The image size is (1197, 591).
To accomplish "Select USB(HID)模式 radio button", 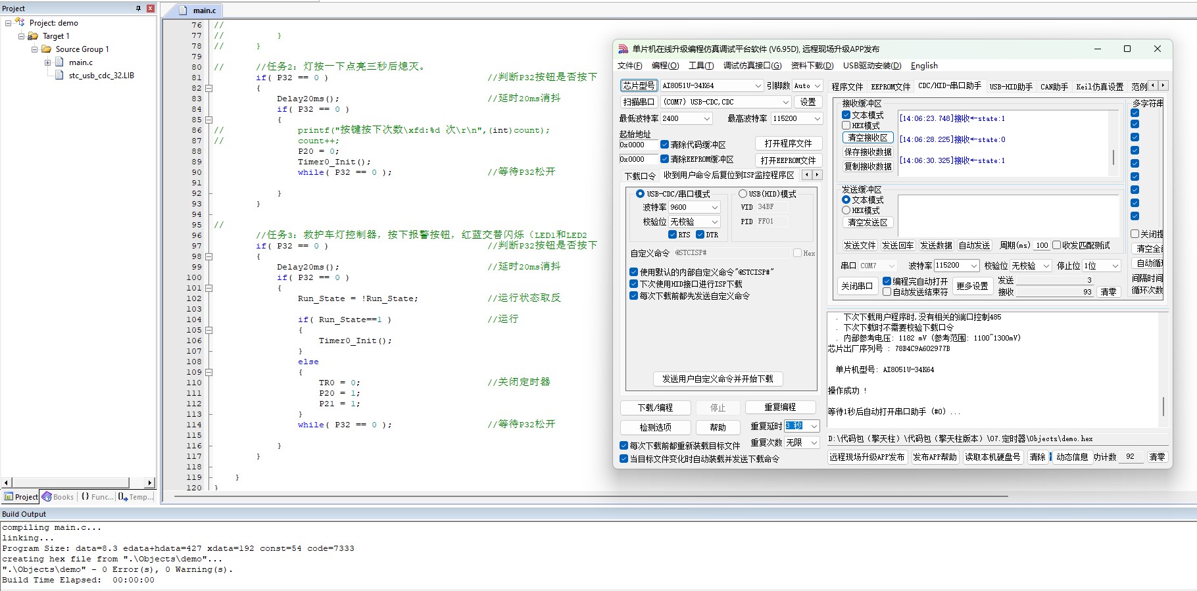I will point(743,194).
